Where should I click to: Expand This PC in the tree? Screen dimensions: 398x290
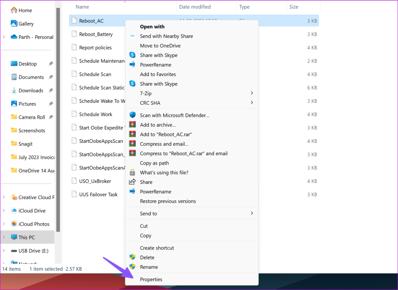[4, 237]
